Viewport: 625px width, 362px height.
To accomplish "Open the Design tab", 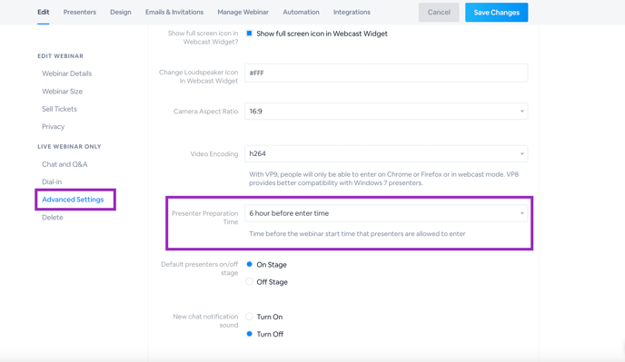I will (x=121, y=12).
